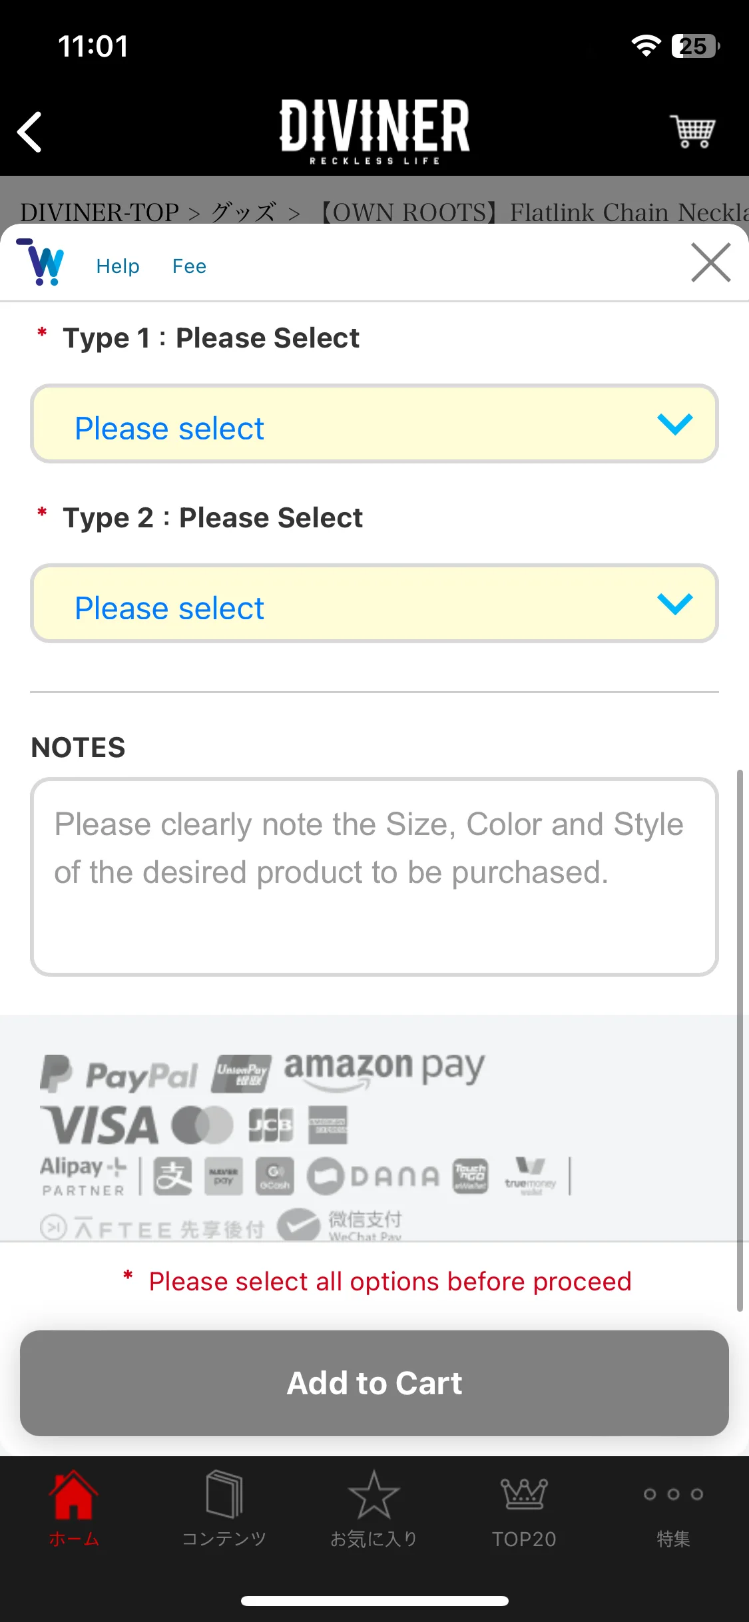Close the order options panel

pos(710,262)
